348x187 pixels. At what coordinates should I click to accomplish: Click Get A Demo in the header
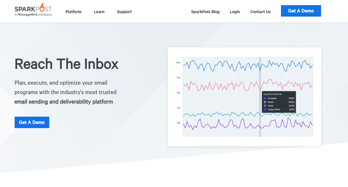coord(301,11)
